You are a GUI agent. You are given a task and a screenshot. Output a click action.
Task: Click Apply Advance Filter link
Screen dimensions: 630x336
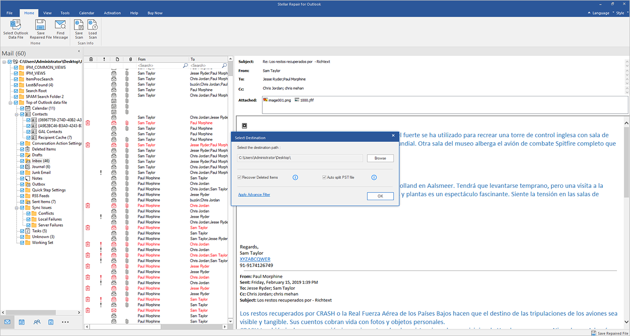[254, 195]
